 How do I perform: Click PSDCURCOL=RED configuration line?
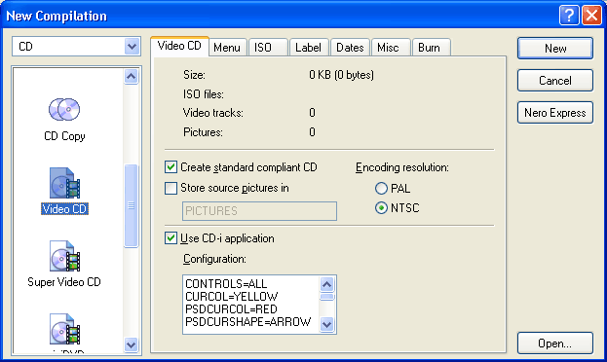[231, 309]
